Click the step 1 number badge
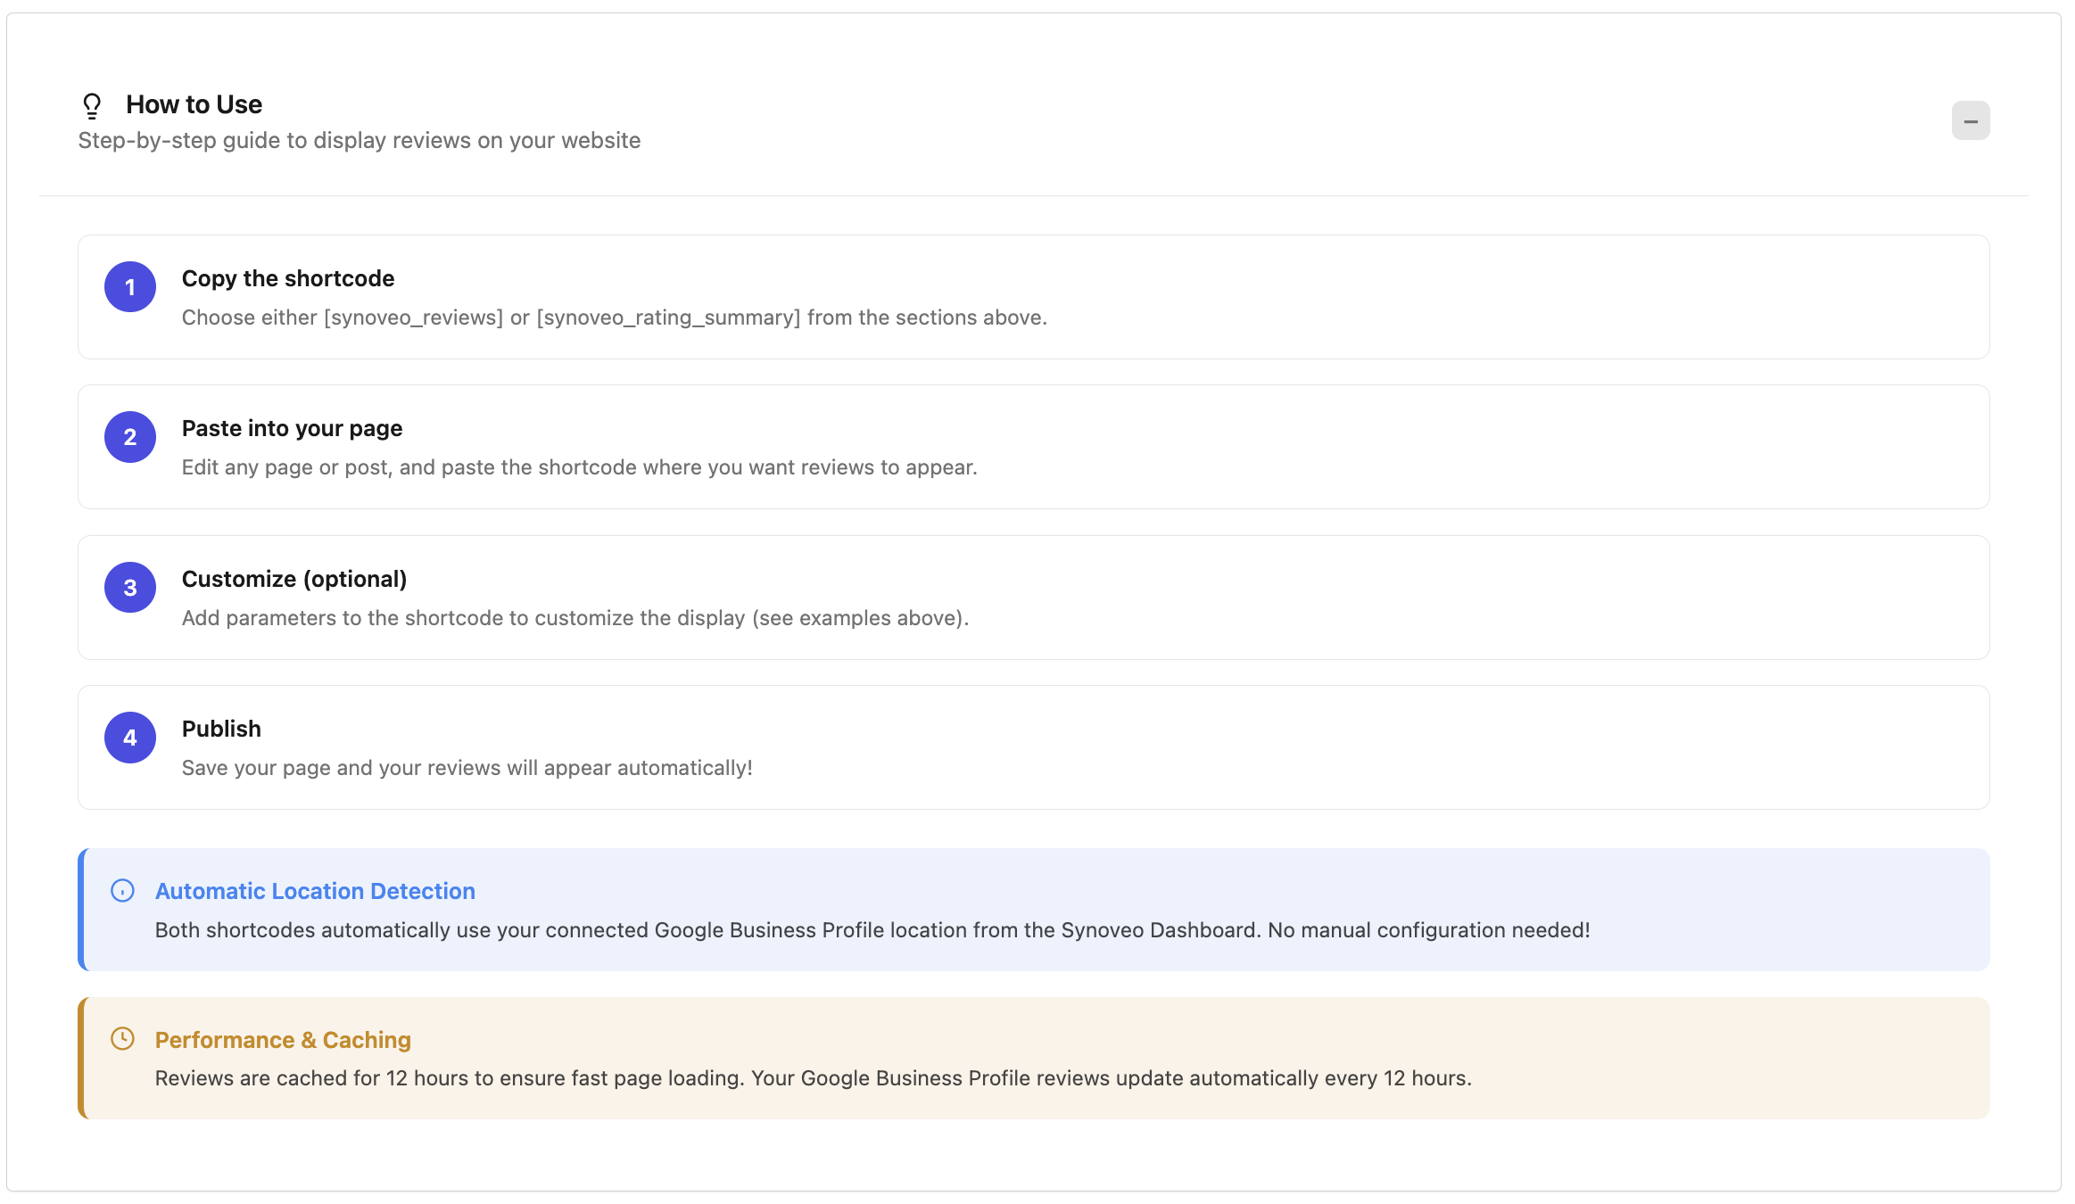Screen dimensions: 2075x1204 (x=130, y=287)
